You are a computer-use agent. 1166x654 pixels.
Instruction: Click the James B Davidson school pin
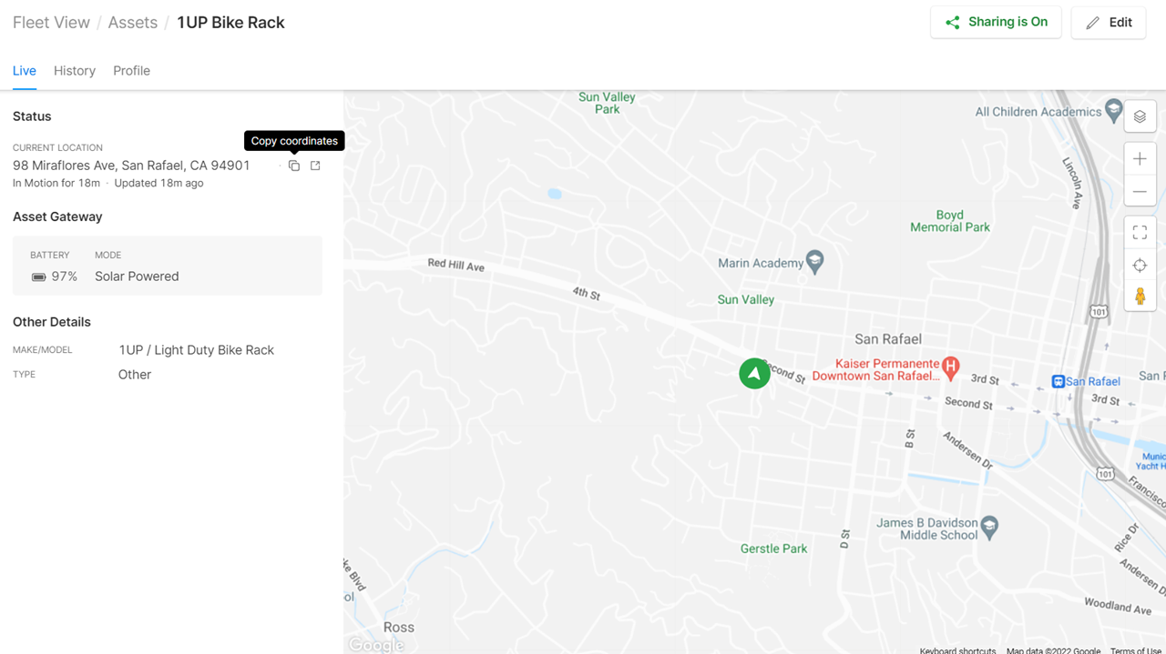[990, 525]
